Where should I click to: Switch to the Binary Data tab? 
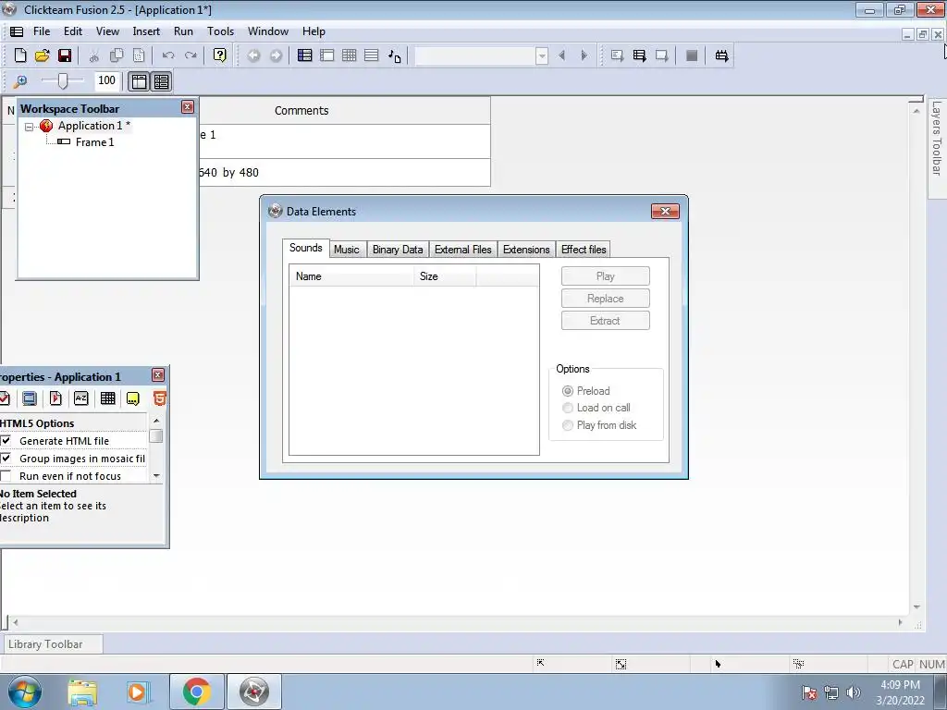click(x=398, y=250)
